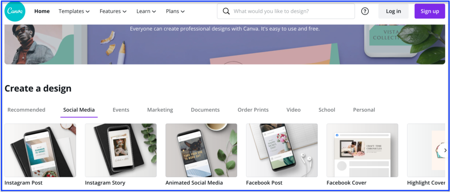The width and height of the screenshot is (450, 192).
Task: Click the search magnifier icon
Action: (x=226, y=11)
